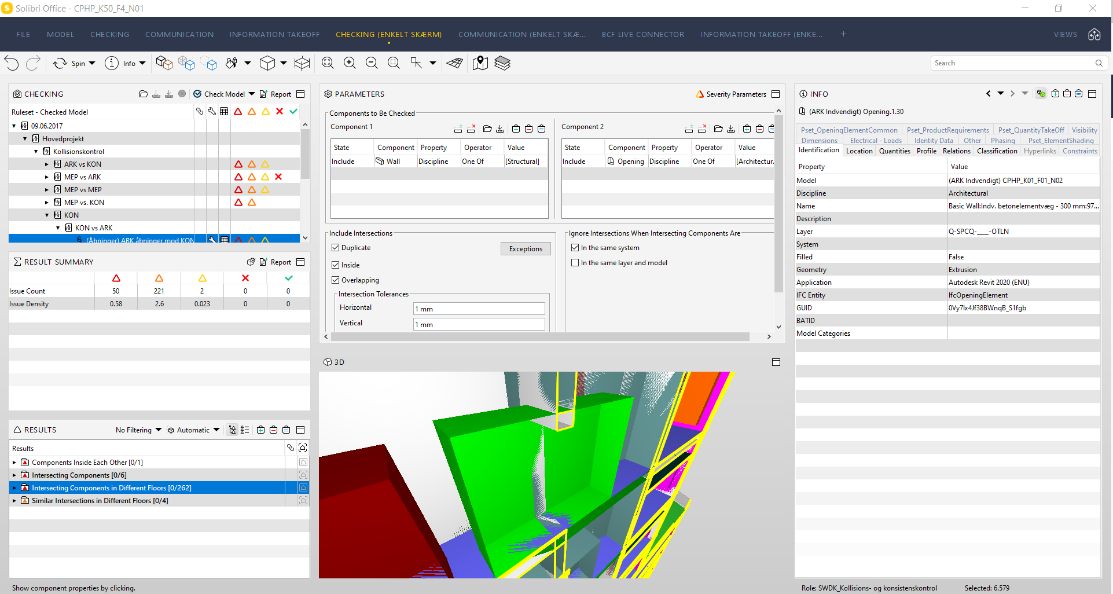The height and width of the screenshot is (594, 1113).
Task: Click the blue cube with grey wireframe icon
Action: [x=186, y=63]
